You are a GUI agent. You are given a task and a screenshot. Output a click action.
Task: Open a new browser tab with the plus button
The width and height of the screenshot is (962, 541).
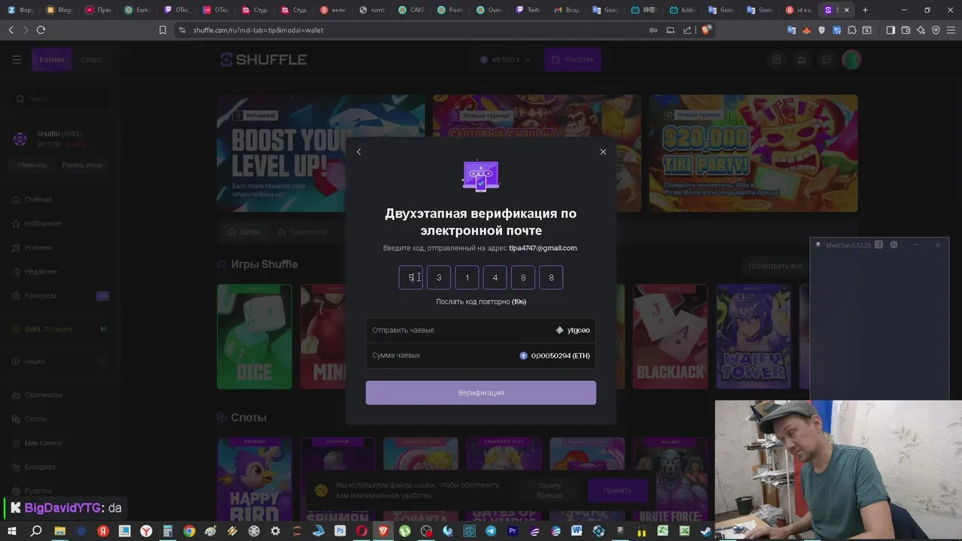point(865,10)
